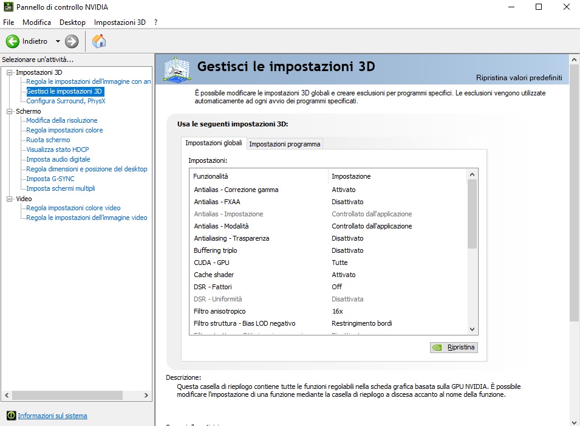
Task: Click the task tree scroll-left arrow
Action: [7, 395]
